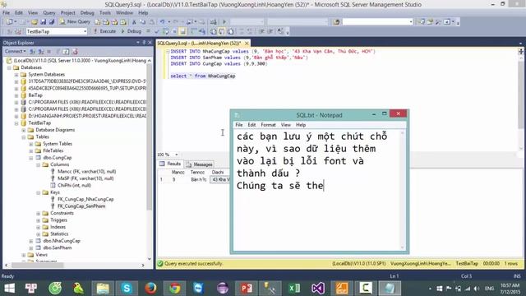Click the Open File folder icon
Viewport: 526px width, 296px height.
35,22
